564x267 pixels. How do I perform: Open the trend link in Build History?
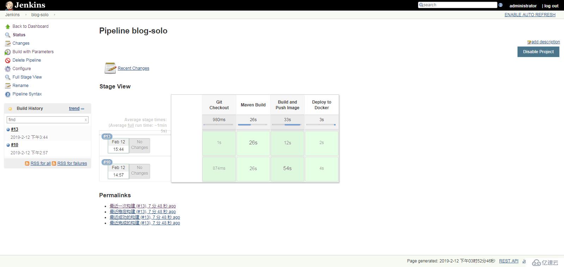(74, 108)
